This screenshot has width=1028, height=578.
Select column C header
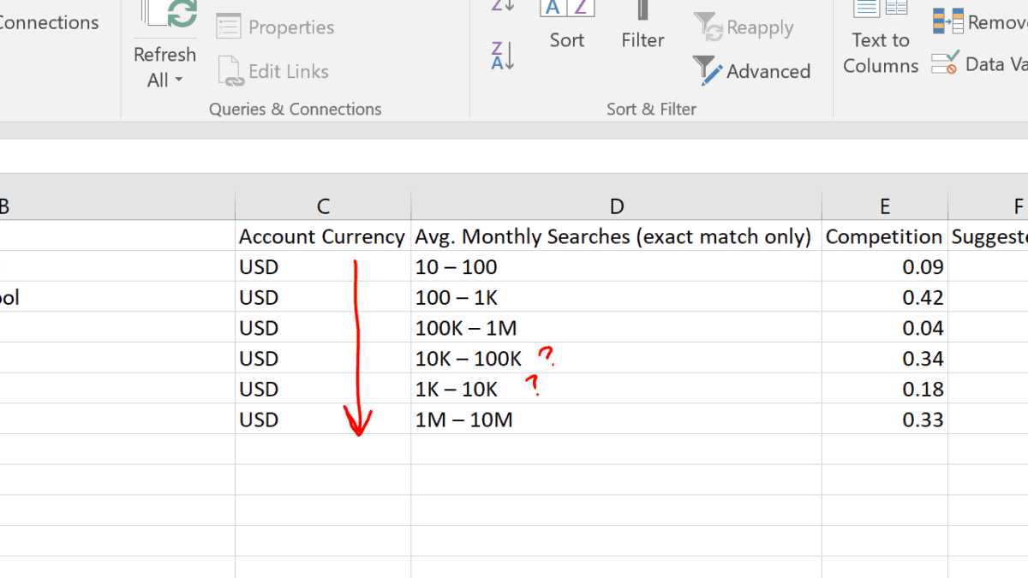(x=323, y=206)
